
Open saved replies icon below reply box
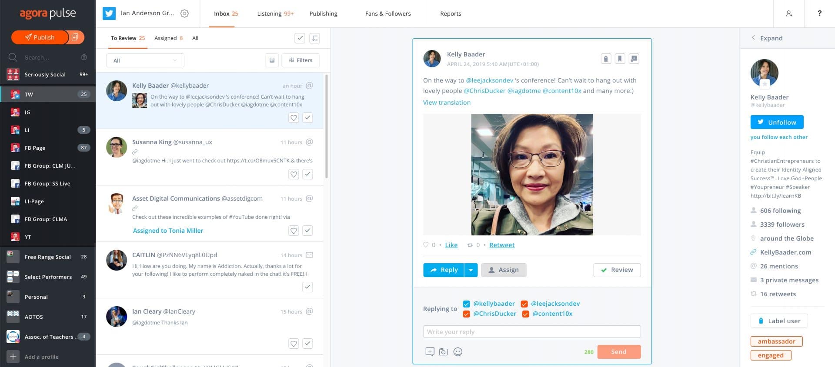click(430, 352)
